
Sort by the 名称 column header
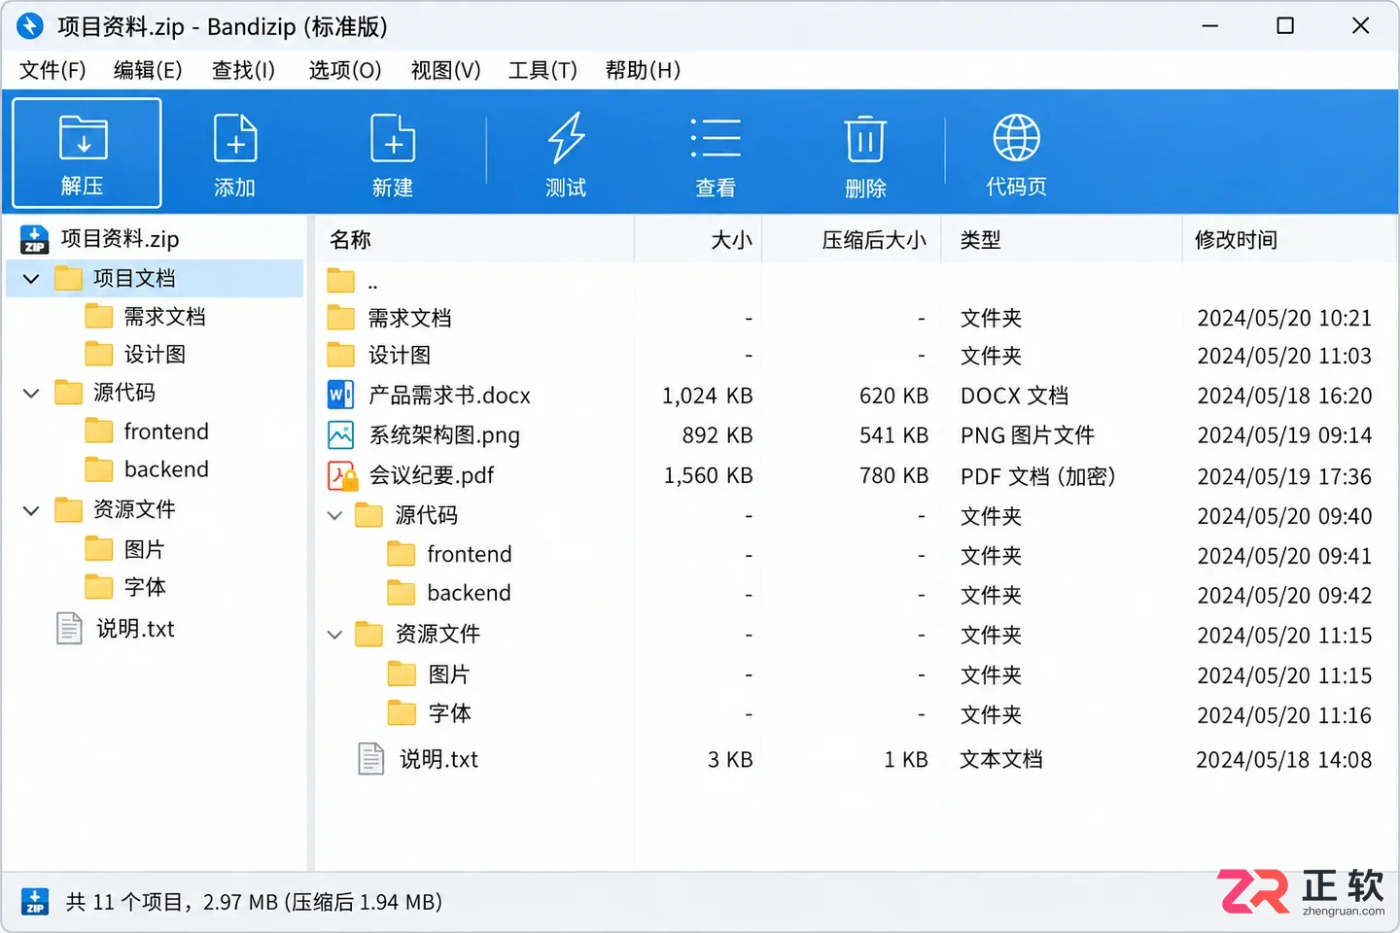[x=474, y=240]
